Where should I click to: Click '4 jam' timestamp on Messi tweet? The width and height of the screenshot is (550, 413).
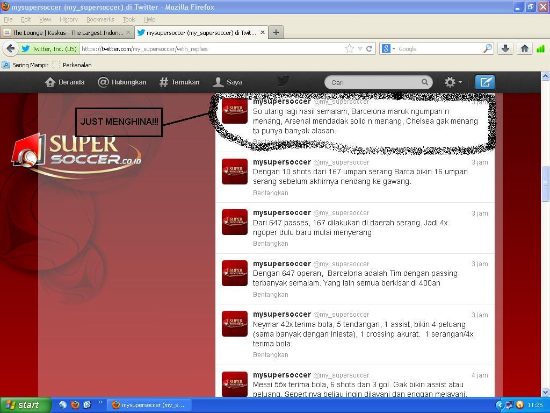click(480, 375)
